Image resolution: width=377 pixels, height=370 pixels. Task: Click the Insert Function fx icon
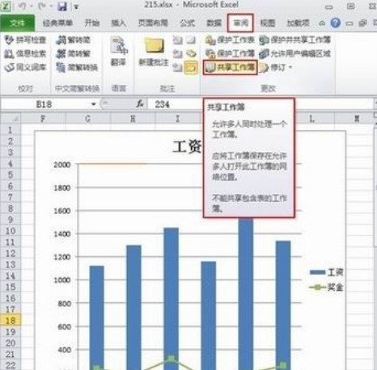140,104
